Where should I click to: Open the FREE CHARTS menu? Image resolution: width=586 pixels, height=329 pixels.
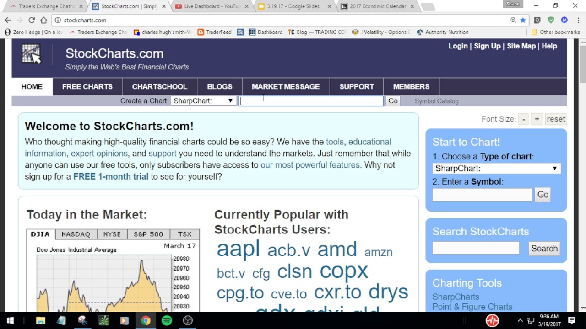87,86
